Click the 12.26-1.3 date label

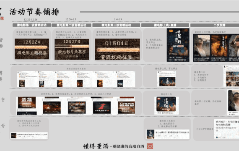[71, 19]
